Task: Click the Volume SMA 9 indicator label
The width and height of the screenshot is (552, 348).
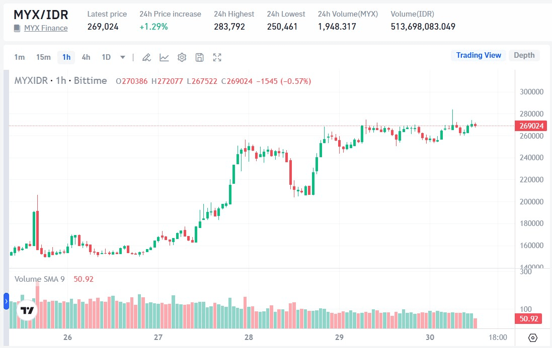Action: [x=39, y=279]
